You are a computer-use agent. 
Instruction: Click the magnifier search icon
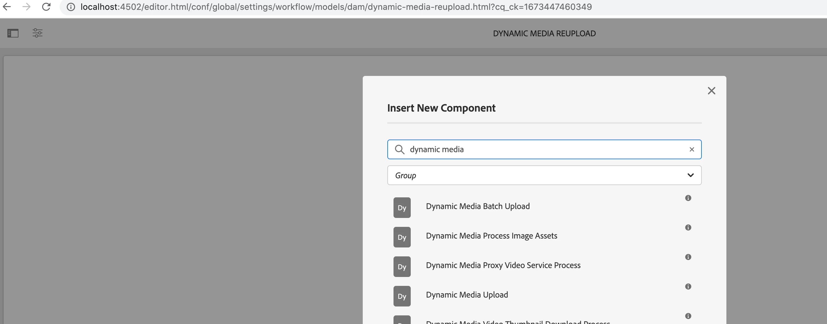399,149
